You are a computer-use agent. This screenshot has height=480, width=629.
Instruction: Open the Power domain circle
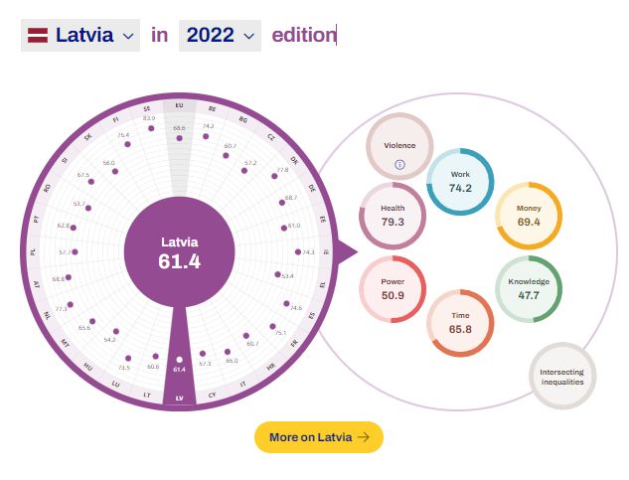click(x=393, y=288)
